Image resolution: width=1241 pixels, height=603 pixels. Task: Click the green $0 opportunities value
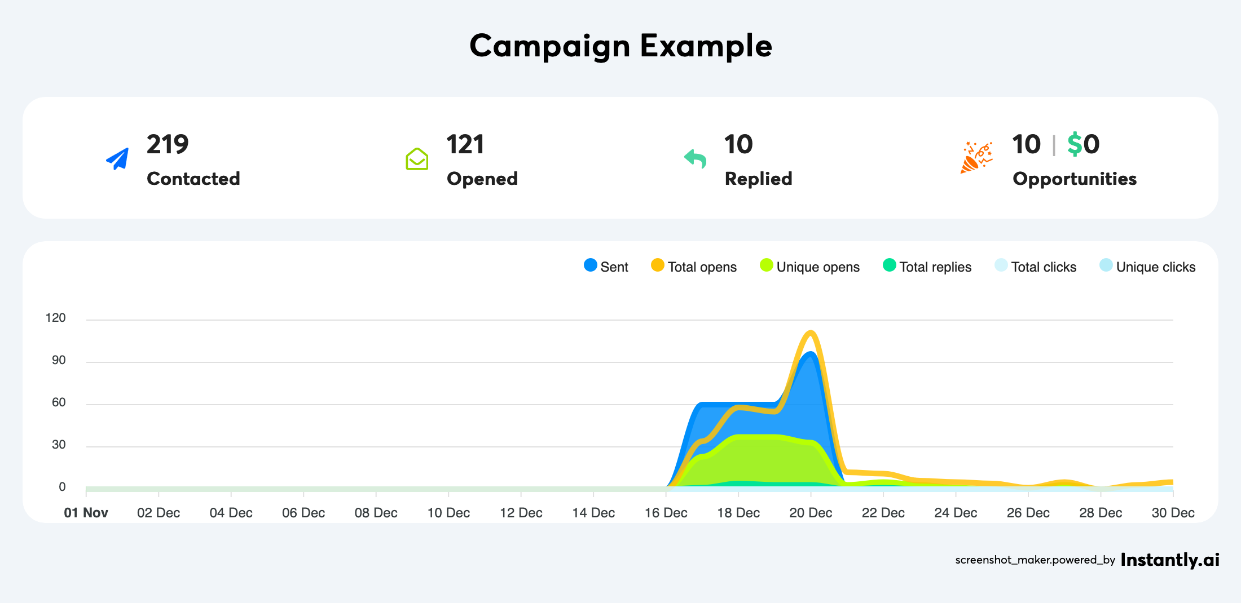tap(1083, 144)
